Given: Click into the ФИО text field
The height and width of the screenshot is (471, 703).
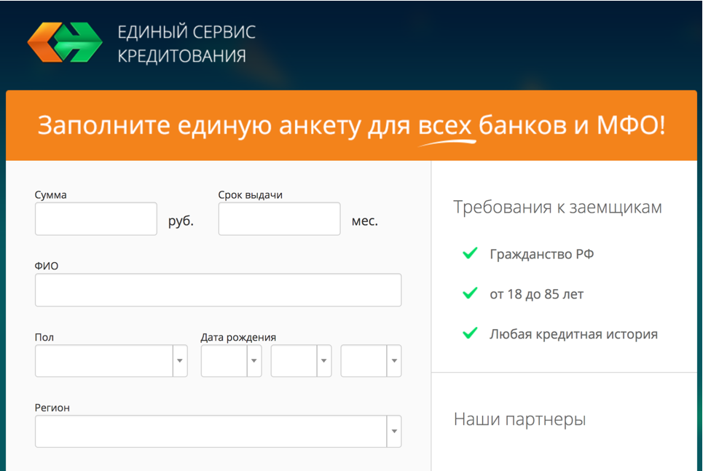Looking at the screenshot, I should pos(219,290).
